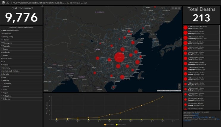The height and width of the screenshot is (127, 221).
Task: Select Nepal in the country list
Action: coord(21,93)
